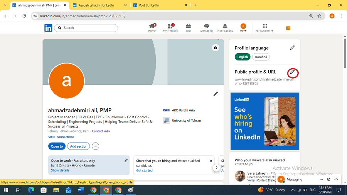Open messaging overlay options ellipsis
Image resolution: width=347 pixels, height=195 pixels.
coord(321,179)
